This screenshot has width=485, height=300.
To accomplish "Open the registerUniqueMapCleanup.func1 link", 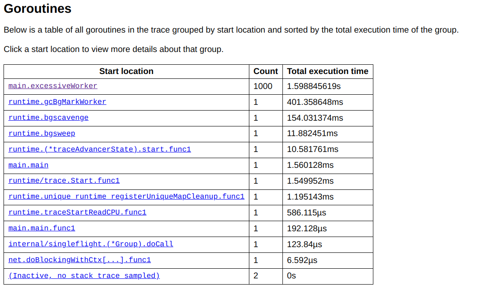I will click(126, 196).
